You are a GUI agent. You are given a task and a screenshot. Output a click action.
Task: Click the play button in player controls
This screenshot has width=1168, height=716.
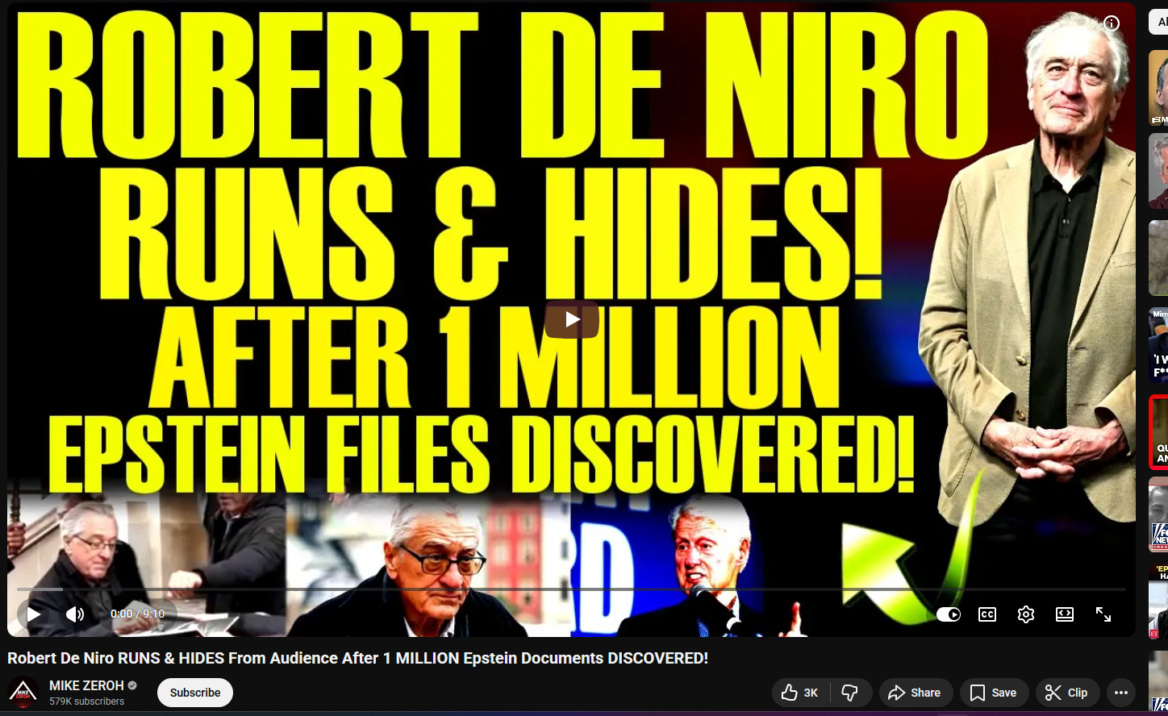(33, 614)
